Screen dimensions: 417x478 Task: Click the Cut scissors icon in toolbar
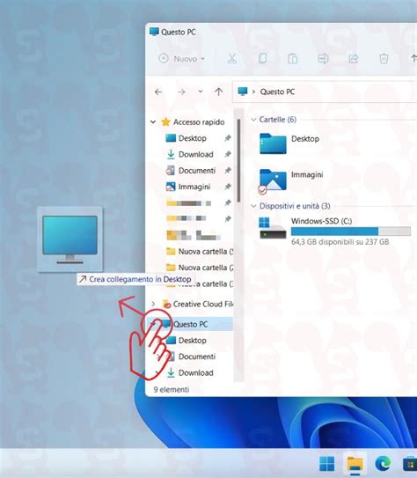click(231, 58)
